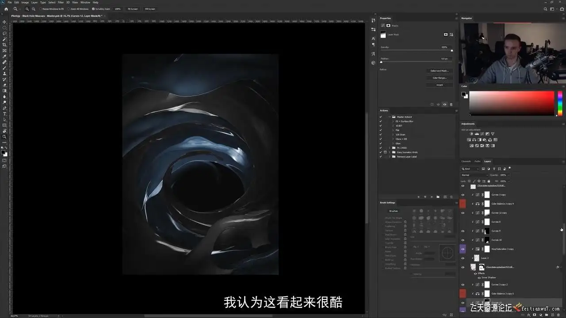Open the layer Kind filter dropdown
566x318 pixels.
[470, 169]
